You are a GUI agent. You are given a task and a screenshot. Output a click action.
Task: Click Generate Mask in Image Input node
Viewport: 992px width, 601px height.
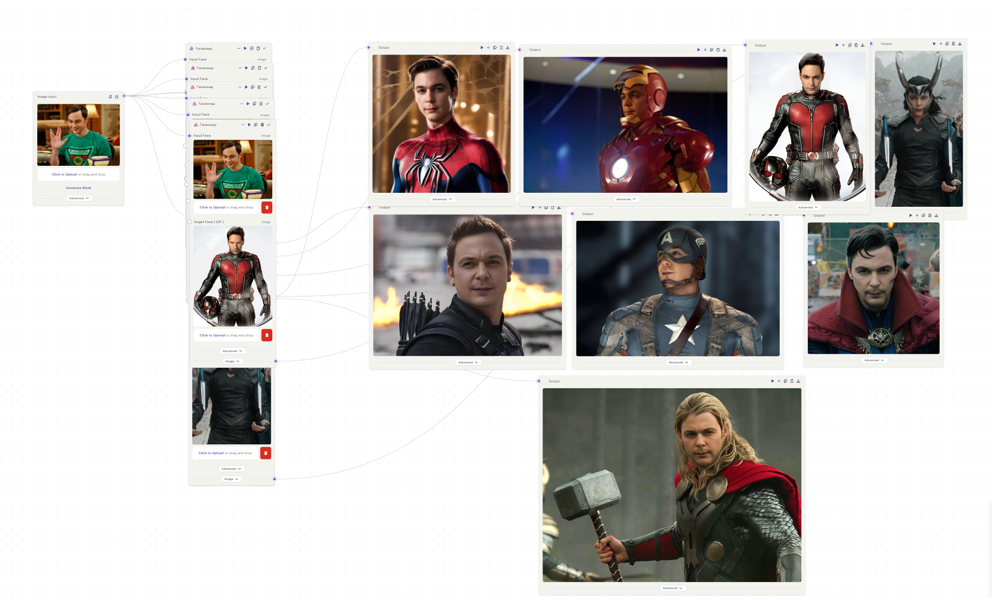coord(79,188)
